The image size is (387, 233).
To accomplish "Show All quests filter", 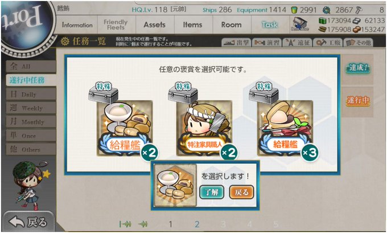I will (31, 66).
